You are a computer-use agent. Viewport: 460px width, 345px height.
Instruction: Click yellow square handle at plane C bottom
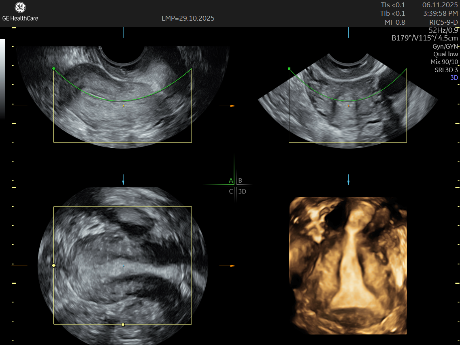click(x=123, y=324)
